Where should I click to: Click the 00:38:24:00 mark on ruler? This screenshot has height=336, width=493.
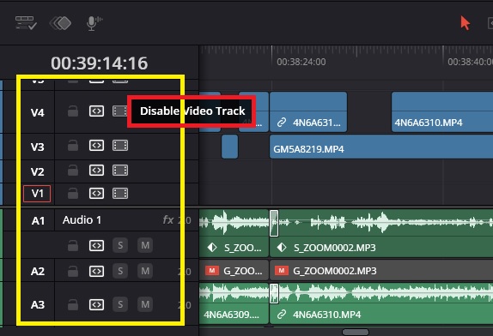coord(301,62)
